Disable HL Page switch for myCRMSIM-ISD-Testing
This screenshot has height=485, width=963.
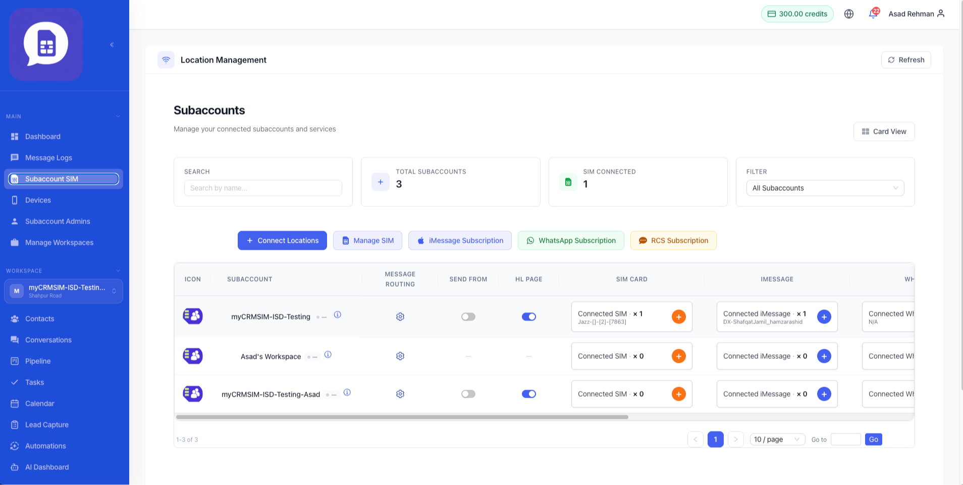pyautogui.click(x=529, y=317)
